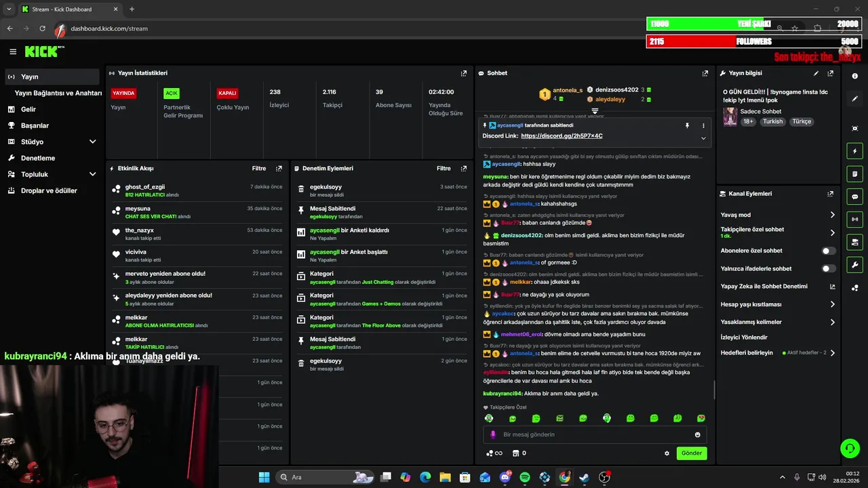Open Droplar ve ödüller in sidebar
This screenshot has width=868, height=488.
click(x=52, y=190)
